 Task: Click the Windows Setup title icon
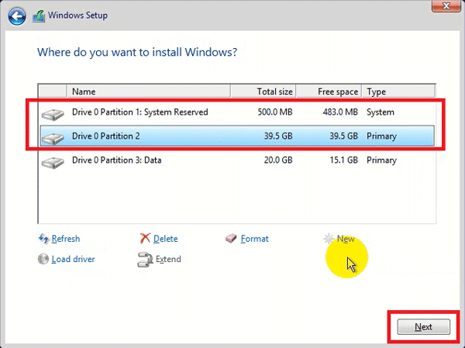point(39,16)
